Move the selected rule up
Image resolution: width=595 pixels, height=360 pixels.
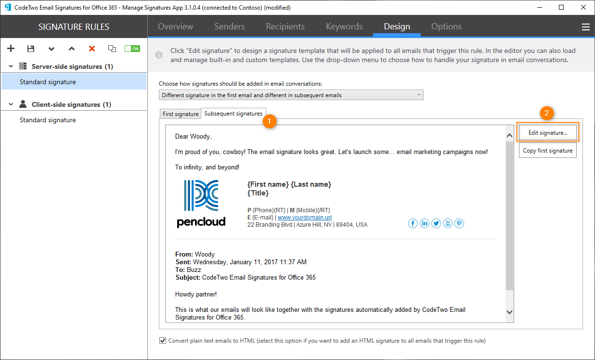(x=71, y=48)
